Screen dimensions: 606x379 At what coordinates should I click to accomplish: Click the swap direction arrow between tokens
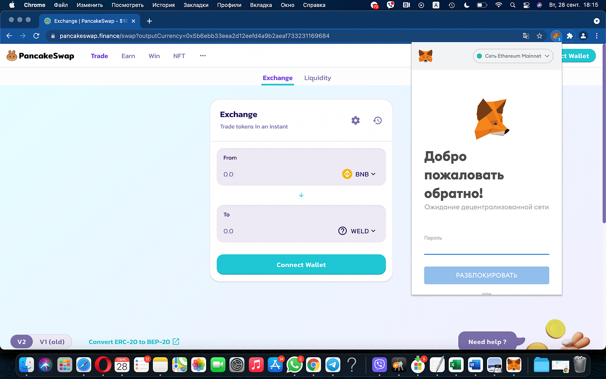pos(301,195)
